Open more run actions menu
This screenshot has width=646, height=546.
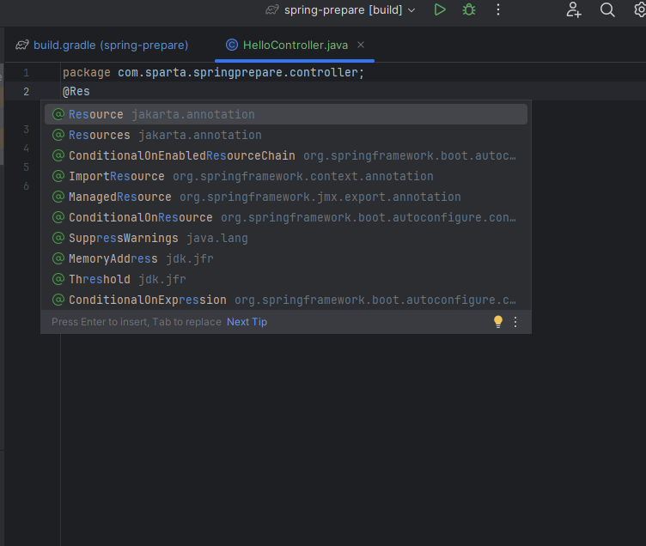[x=498, y=10]
